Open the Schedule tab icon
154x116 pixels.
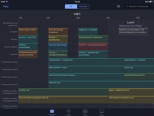click(52, 111)
